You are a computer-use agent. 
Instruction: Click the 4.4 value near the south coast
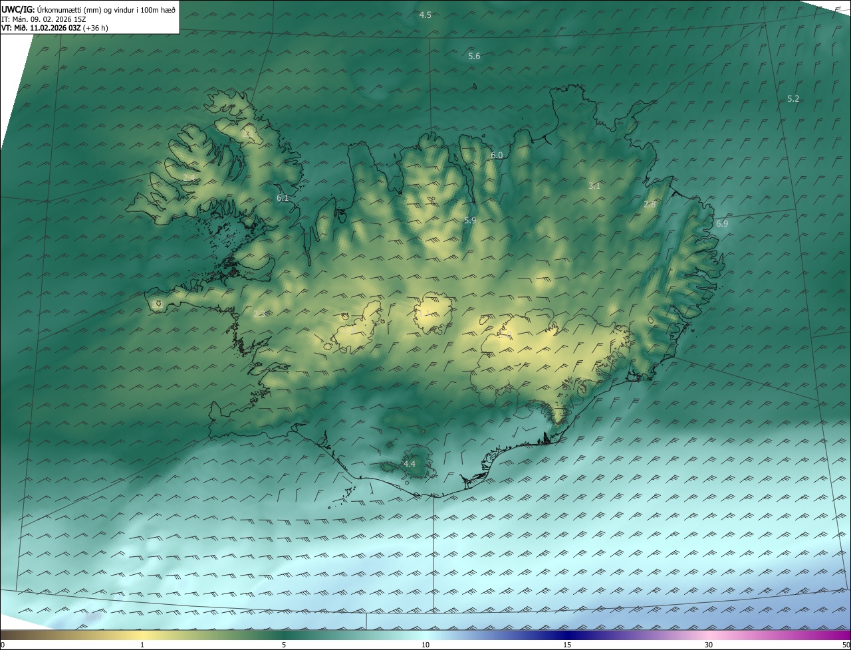(410, 464)
